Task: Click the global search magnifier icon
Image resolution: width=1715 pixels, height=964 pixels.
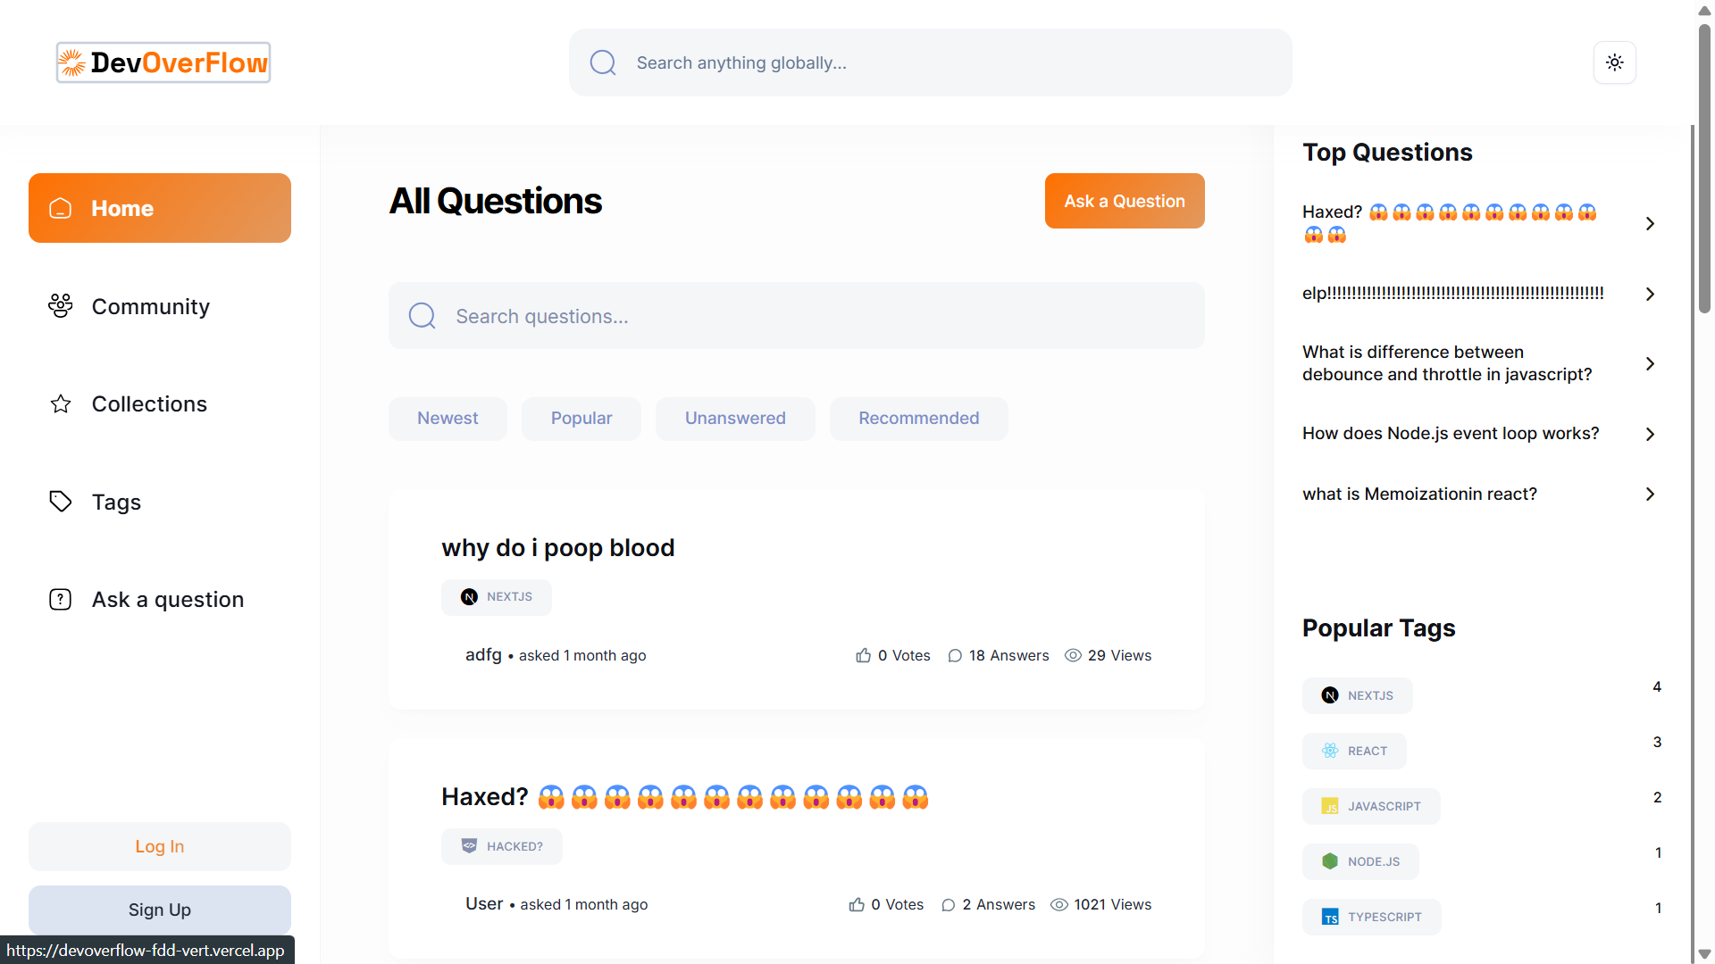Action: [x=603, y=62]
